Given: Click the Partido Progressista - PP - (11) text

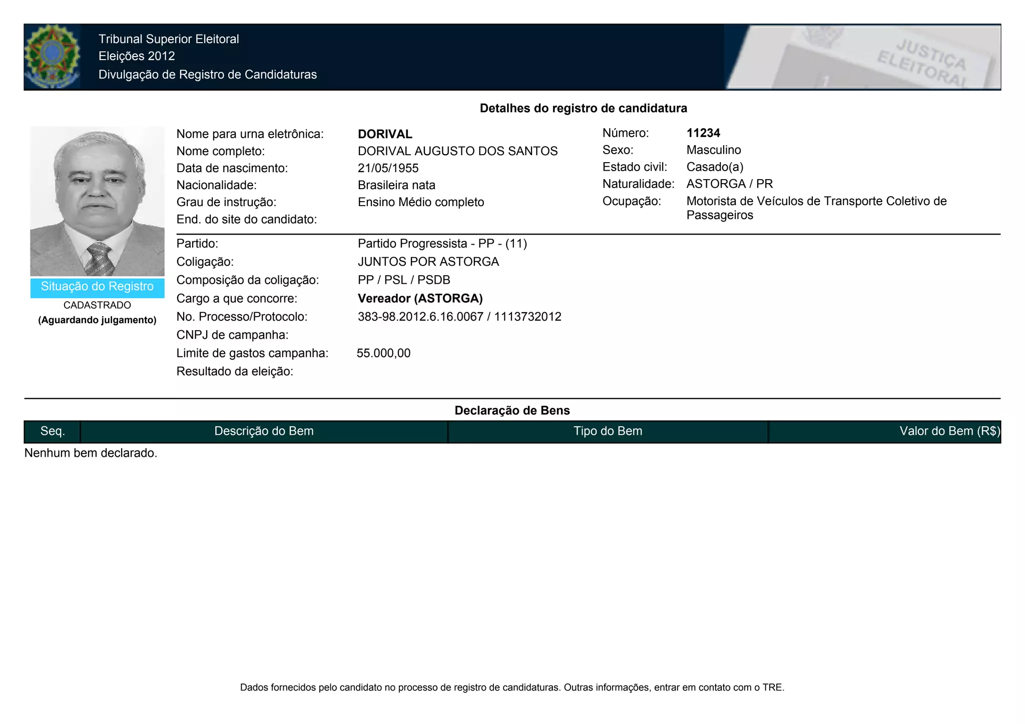Looking at the screenshot, I should (442, 244).
